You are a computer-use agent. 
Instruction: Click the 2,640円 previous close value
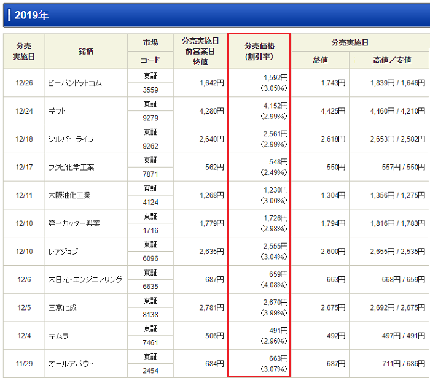pos(212,139)
